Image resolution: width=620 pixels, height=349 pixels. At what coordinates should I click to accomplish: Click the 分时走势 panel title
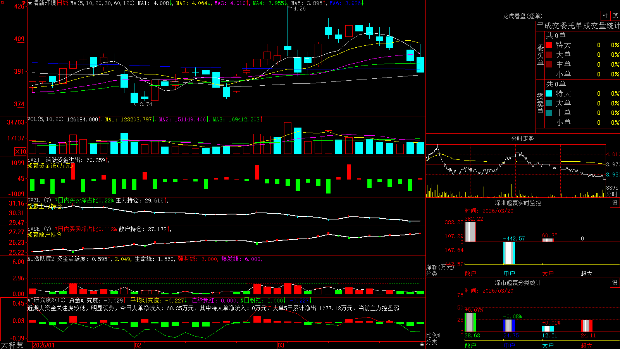click(x=522, y=138)
